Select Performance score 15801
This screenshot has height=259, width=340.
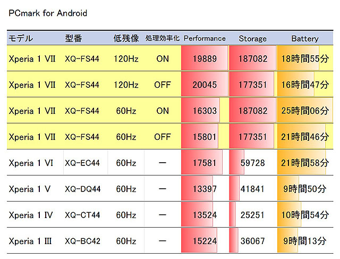click(x=205, y=137)
